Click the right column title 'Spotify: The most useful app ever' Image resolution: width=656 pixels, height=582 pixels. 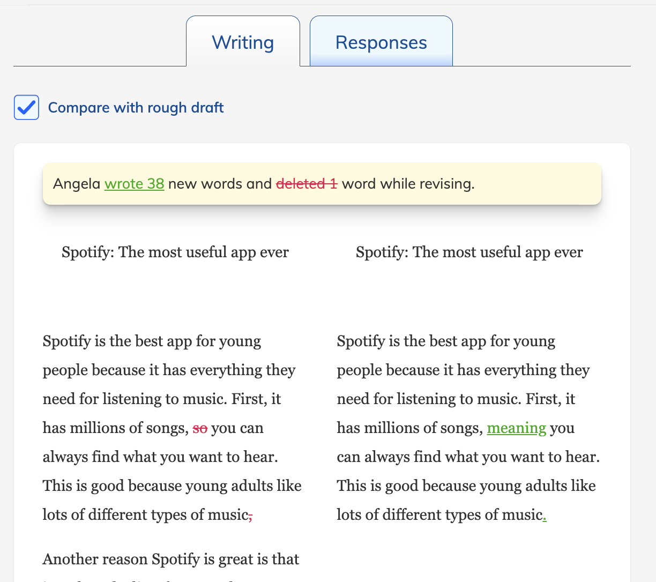pos(469,252)
